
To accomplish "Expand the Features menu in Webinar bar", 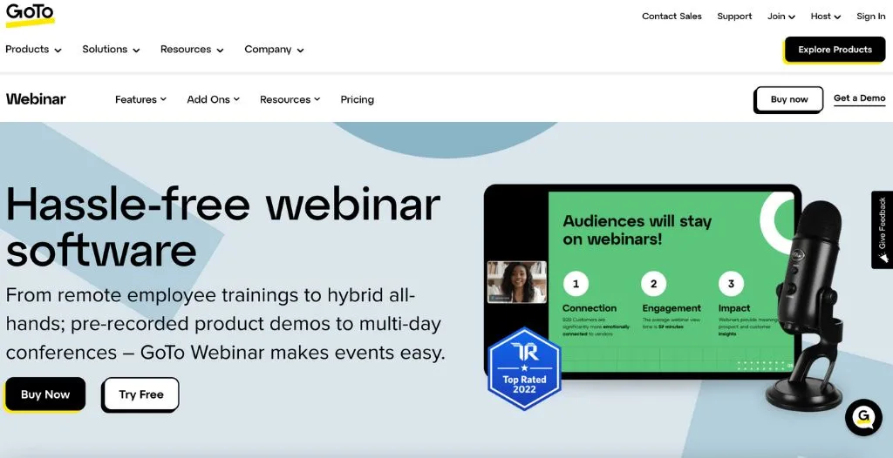I will [x=140, y=100].
